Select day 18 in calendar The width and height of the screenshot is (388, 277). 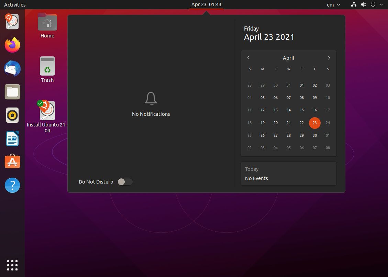pos(250,123)
